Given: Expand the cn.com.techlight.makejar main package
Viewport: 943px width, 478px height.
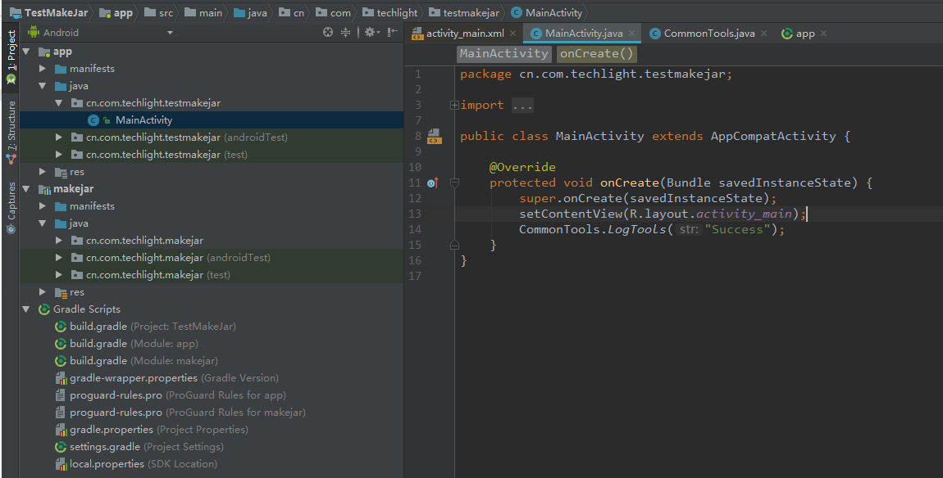Looking at the screenshot, I should tap(59, 240).
